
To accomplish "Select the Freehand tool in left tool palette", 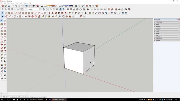I will [x=5, y=28].
